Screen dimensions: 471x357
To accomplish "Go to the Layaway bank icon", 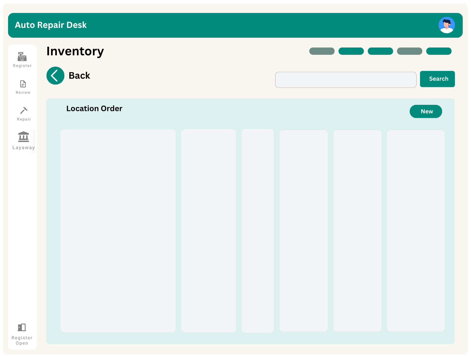I will 23,137.
